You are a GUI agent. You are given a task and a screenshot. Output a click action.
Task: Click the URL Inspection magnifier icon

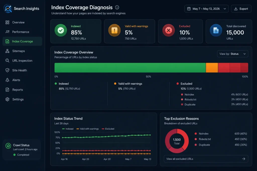click(7, 61)
